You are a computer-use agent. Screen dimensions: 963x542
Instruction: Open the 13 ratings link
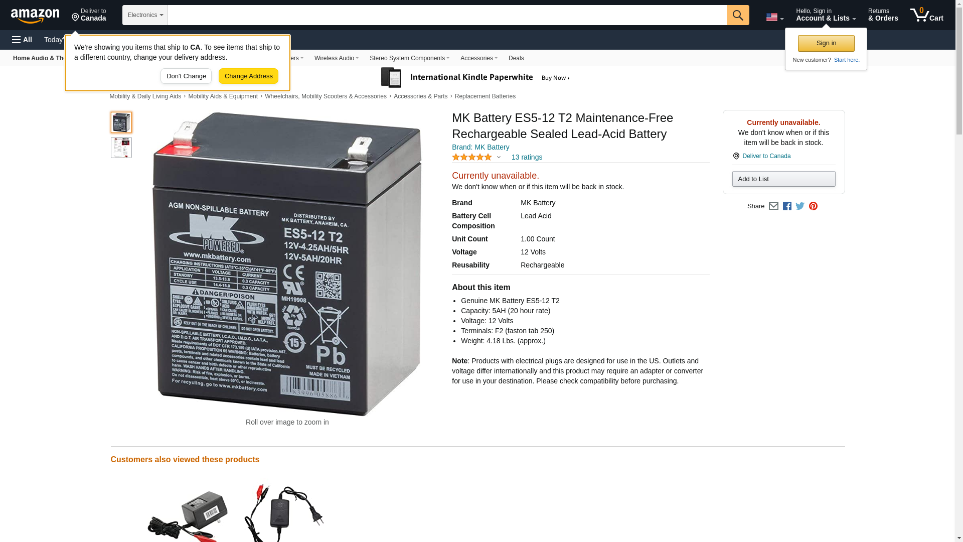pos(527,157)
